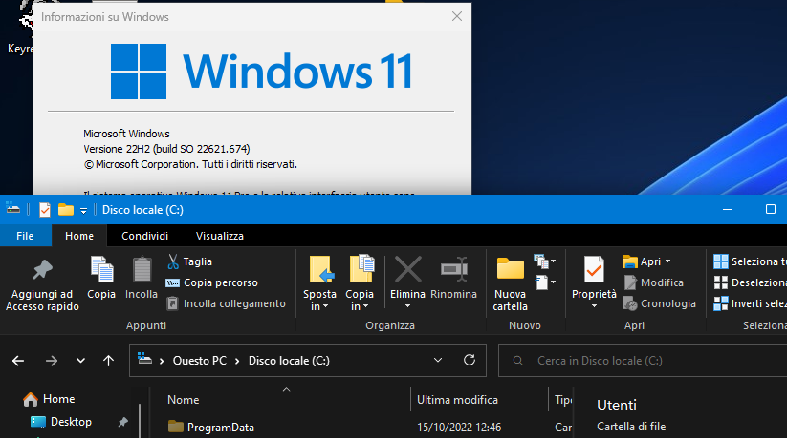Viewport: 787px width, 438px height.
Task: Expand address bar history dropdown
Action: (x=438, y=361)
